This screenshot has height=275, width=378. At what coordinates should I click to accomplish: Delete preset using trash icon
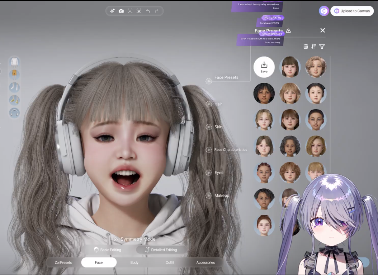[306, 47]
